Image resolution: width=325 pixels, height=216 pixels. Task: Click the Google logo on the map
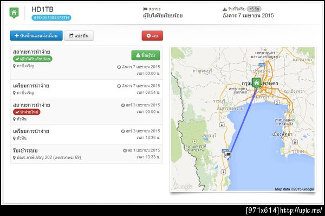183,186
